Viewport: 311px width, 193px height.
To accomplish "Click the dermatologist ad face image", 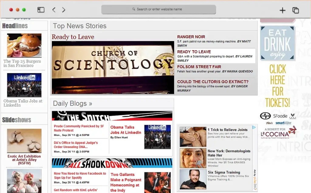I will [x=193, y=158].
